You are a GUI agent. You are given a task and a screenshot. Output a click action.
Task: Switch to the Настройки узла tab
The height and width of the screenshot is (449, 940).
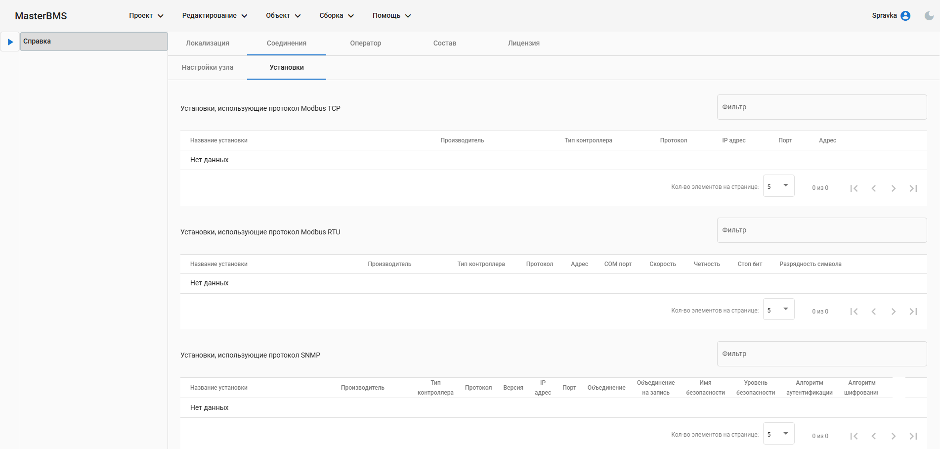click(207, 68)
